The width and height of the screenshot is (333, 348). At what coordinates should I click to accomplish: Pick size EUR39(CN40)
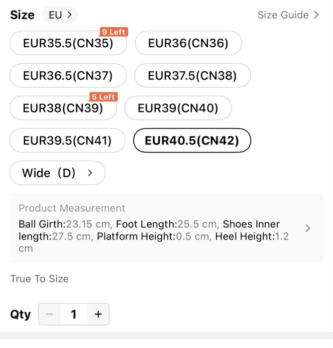pos(178,108)
